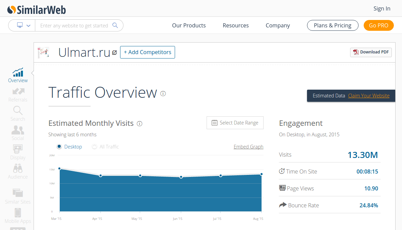402x230 pixels.
Task: Open the Company menu
Action: (277, 26)
